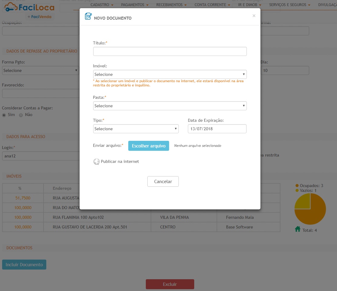Viewport: 337px width, 291px height.
Task: Click the Título text field
Action: coord(170,51)
